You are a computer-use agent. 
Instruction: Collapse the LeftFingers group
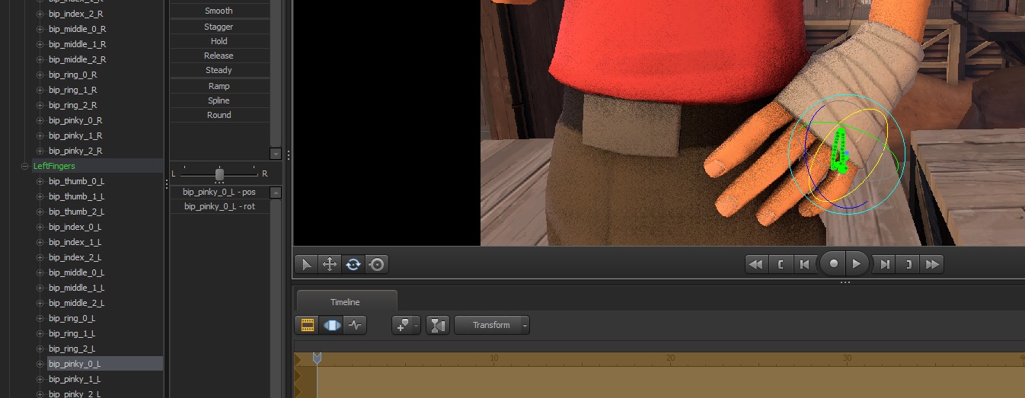tap(25, 166)
